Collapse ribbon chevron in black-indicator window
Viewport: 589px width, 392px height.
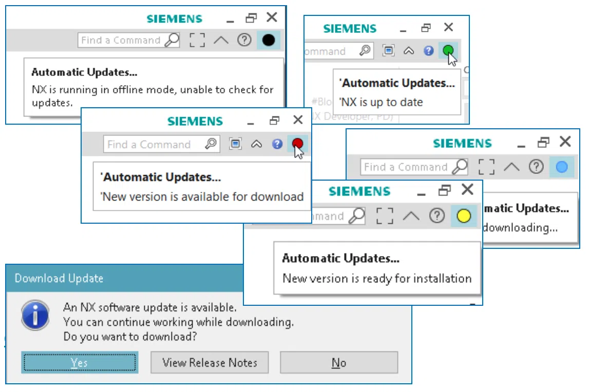coord(221,40)
